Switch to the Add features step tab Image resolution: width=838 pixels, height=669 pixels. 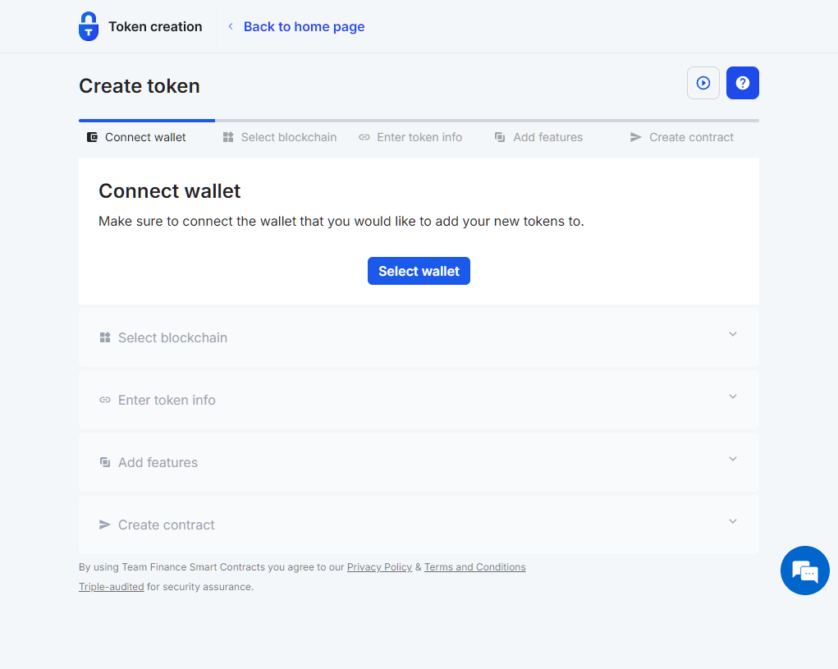click(x=547, y=137)
